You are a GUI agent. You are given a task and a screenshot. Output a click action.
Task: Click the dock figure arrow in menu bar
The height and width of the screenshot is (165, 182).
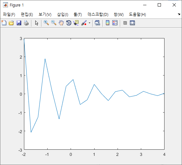(x=179, y=14)
